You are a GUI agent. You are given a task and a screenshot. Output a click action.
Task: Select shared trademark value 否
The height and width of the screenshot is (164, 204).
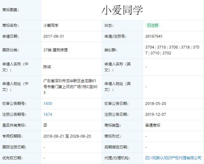[x=45, y=125]
